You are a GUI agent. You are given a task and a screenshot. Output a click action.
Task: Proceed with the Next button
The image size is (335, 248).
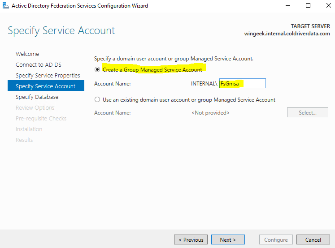pyautogui.click(x=228, y=239)
